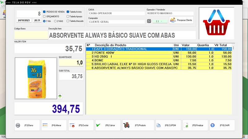Screen dimensions: 248x139
Task: Click the Operador field ROBERTO MARINHO
Action: [x=170, y=13]
